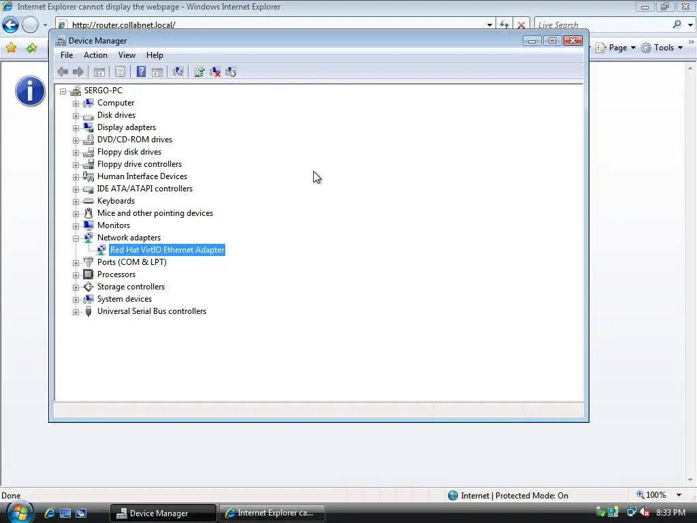Screen dimensions: 697x523
Task: Click the Back arrow in Device Manager toolbar
Action: coord(63,72)
